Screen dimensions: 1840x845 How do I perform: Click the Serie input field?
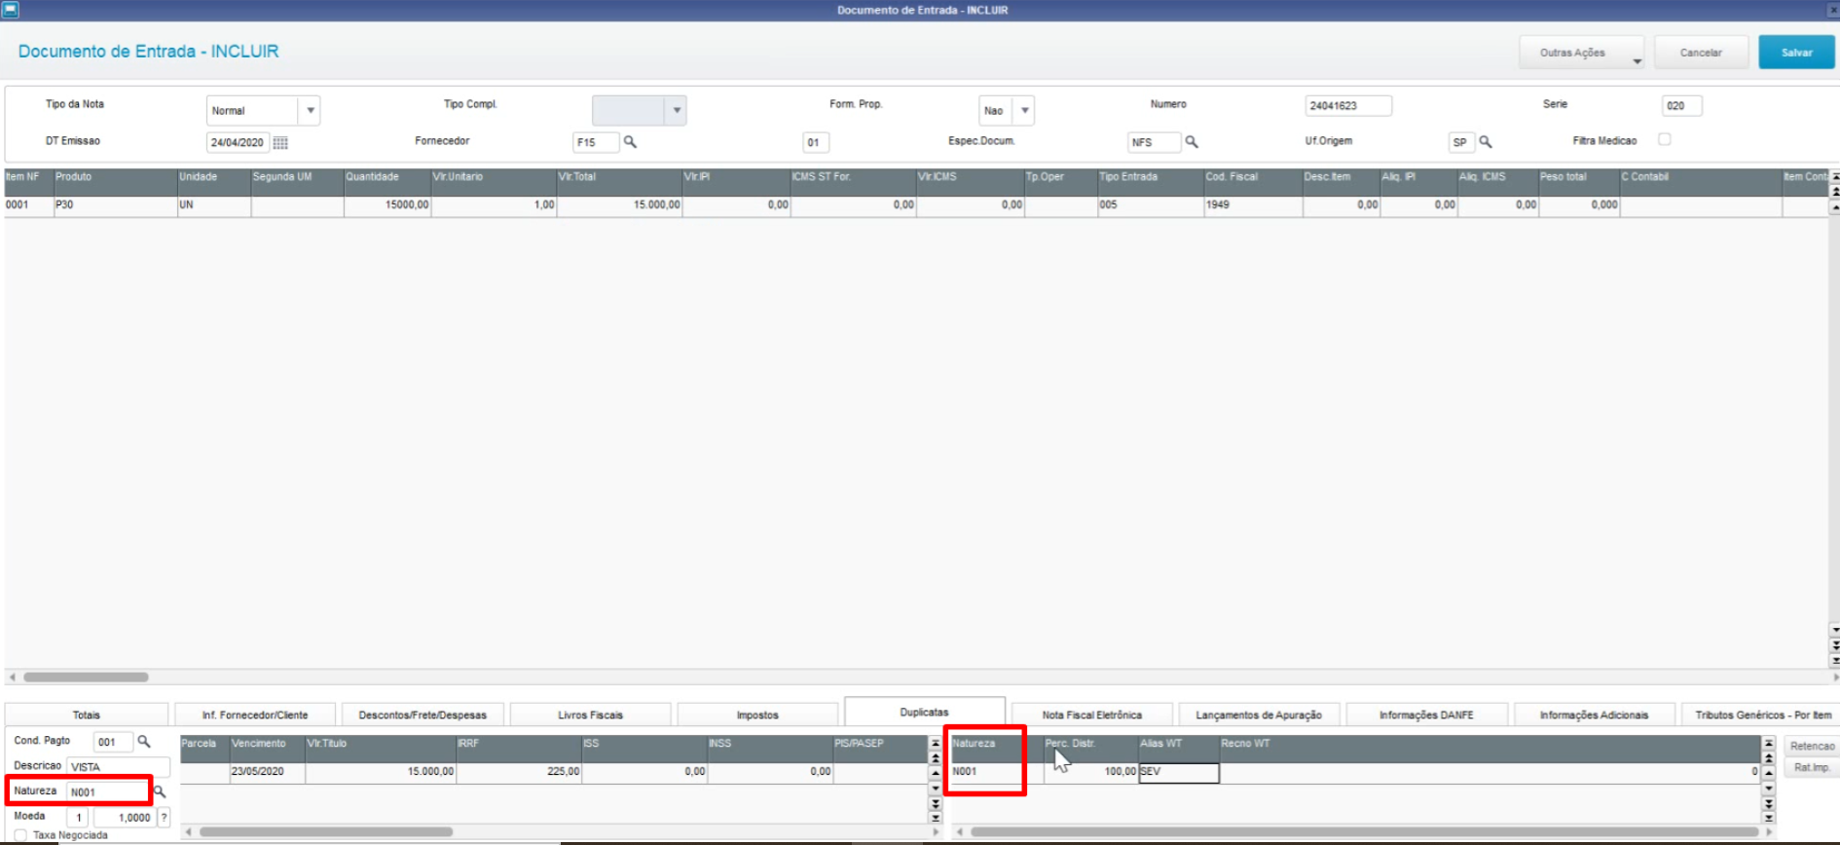tap(1681, 105)
